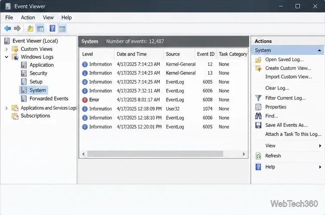Click the Forward arrow toolbar icon

pos(18,28)
